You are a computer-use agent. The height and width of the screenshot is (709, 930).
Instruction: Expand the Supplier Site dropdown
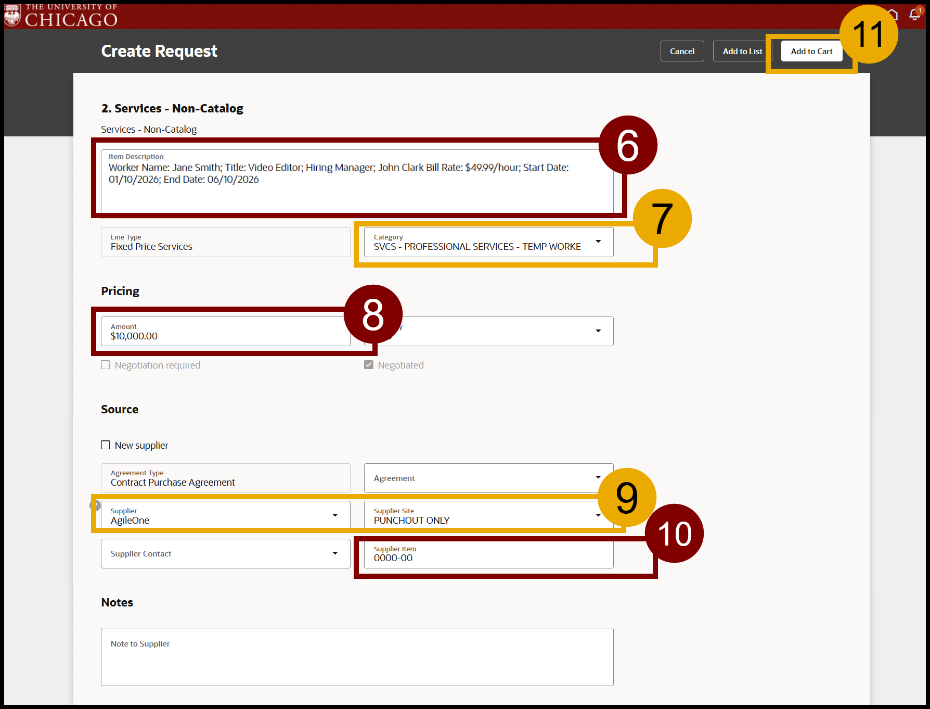coord(597,515)
